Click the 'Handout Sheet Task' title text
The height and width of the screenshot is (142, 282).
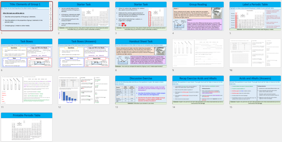[141, 41]
